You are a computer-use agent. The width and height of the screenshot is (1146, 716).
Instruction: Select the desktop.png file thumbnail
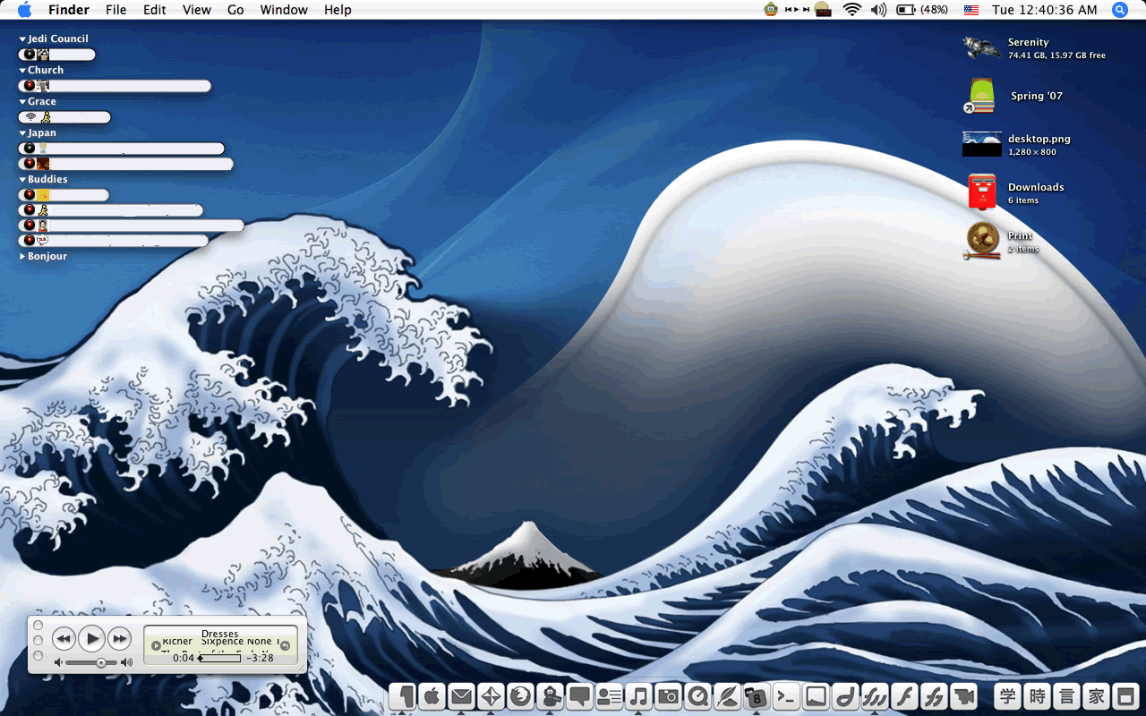981,144
